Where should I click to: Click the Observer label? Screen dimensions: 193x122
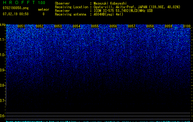coord(62,3)
